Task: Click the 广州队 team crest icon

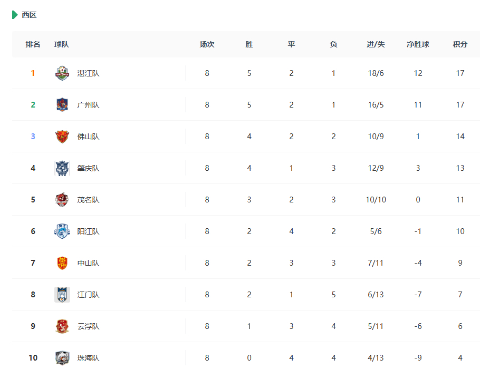Action: tap(62, 105)
